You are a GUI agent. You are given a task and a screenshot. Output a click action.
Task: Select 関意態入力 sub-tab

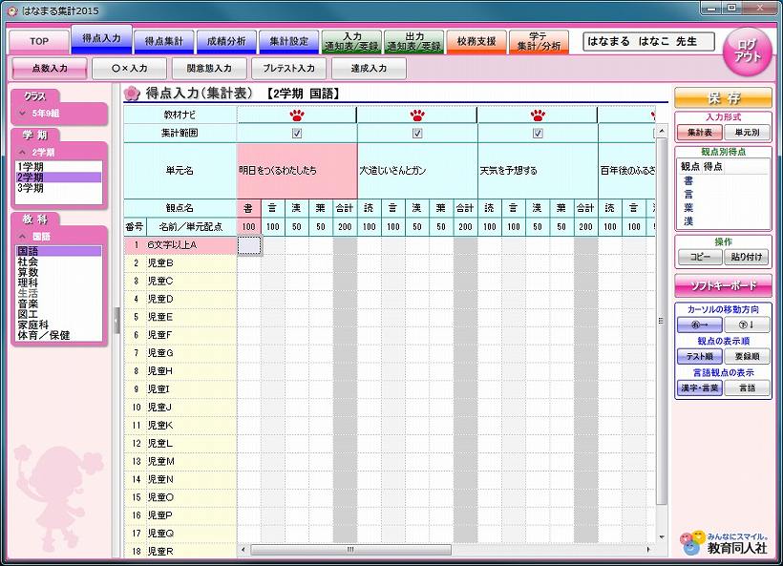coord(209,69)
